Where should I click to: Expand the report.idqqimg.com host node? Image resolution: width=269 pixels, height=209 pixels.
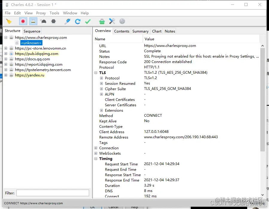pos(6,64)
